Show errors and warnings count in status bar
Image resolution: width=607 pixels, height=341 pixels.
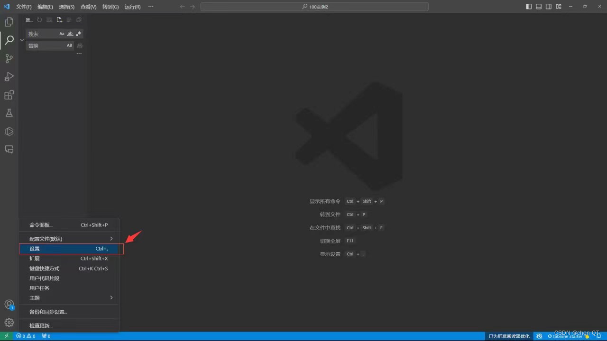[x=26, y=336]
